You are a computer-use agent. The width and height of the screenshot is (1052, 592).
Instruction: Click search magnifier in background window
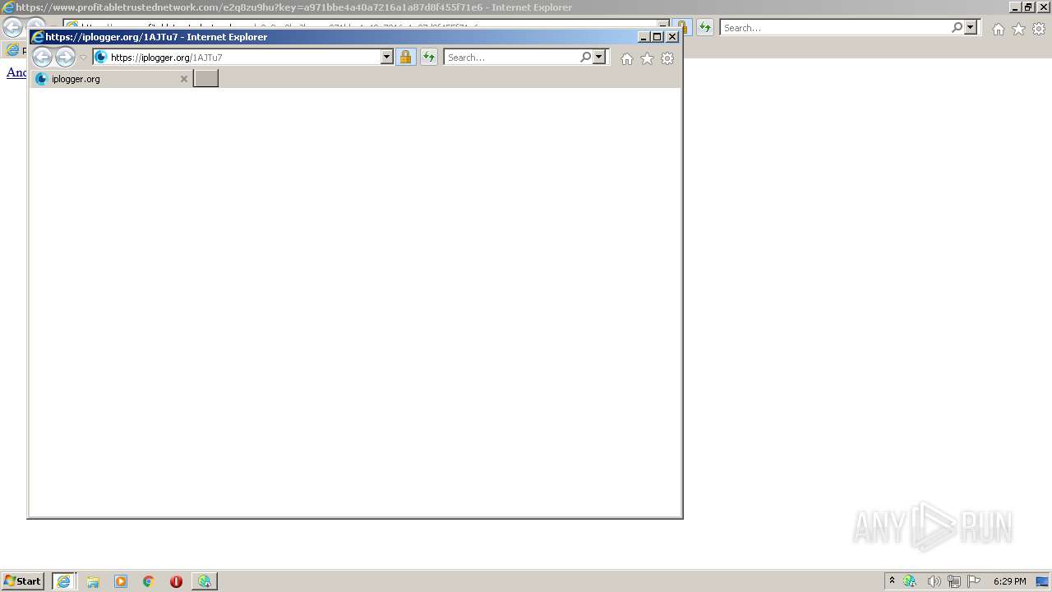click(x=957, y=28)
